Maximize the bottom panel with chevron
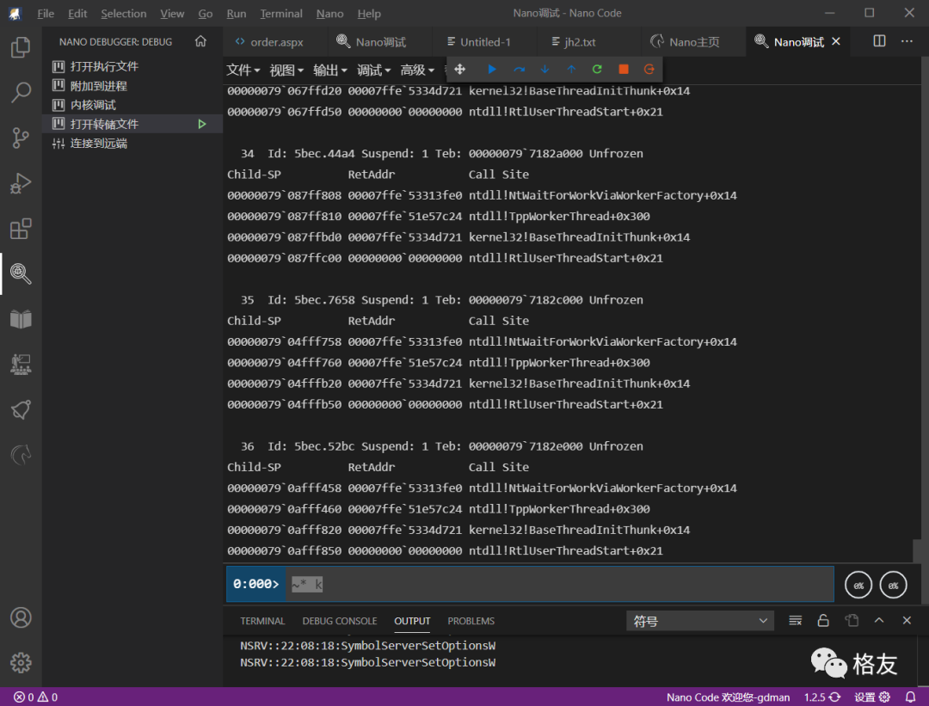Image resolution: width=929 pixels, height=706 pixels. pos(879,620)
